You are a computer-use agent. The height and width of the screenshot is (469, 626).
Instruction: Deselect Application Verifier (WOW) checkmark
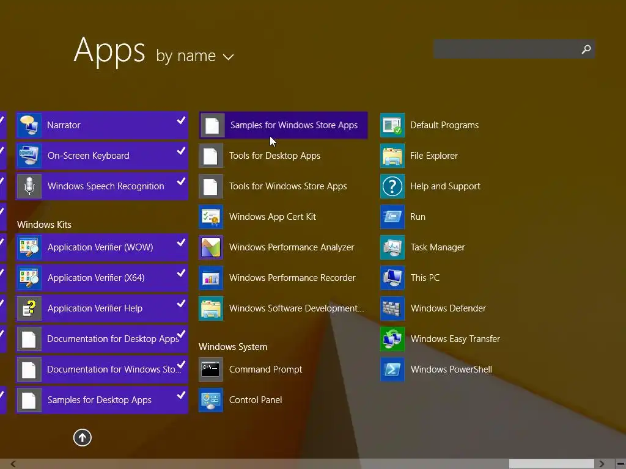pos(181,242)
